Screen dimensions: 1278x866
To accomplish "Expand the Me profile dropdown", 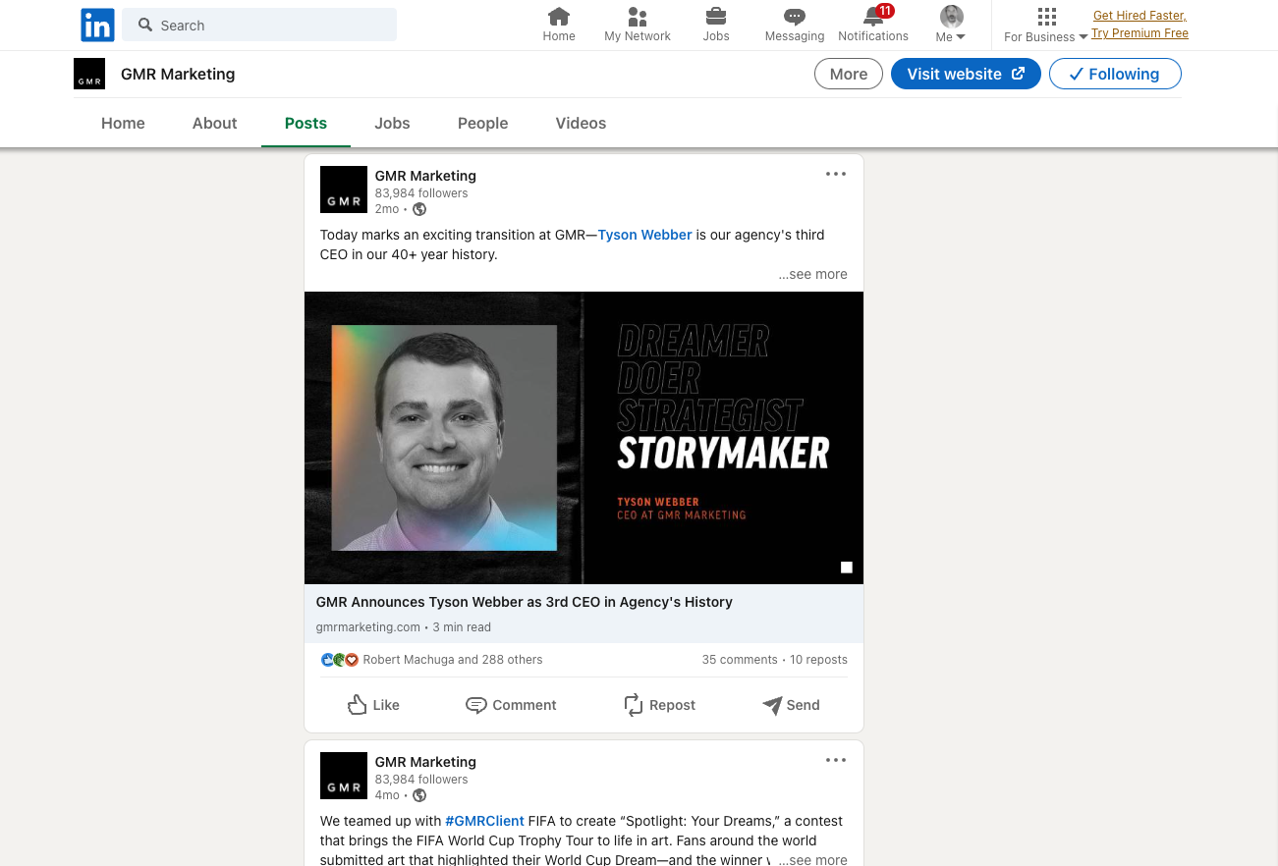I will 951,25.
